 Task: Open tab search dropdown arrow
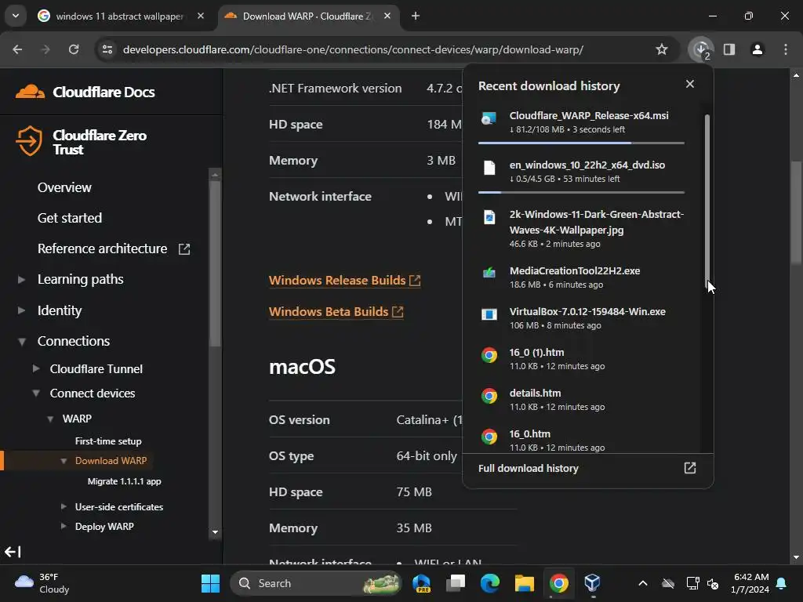(16, 16)
